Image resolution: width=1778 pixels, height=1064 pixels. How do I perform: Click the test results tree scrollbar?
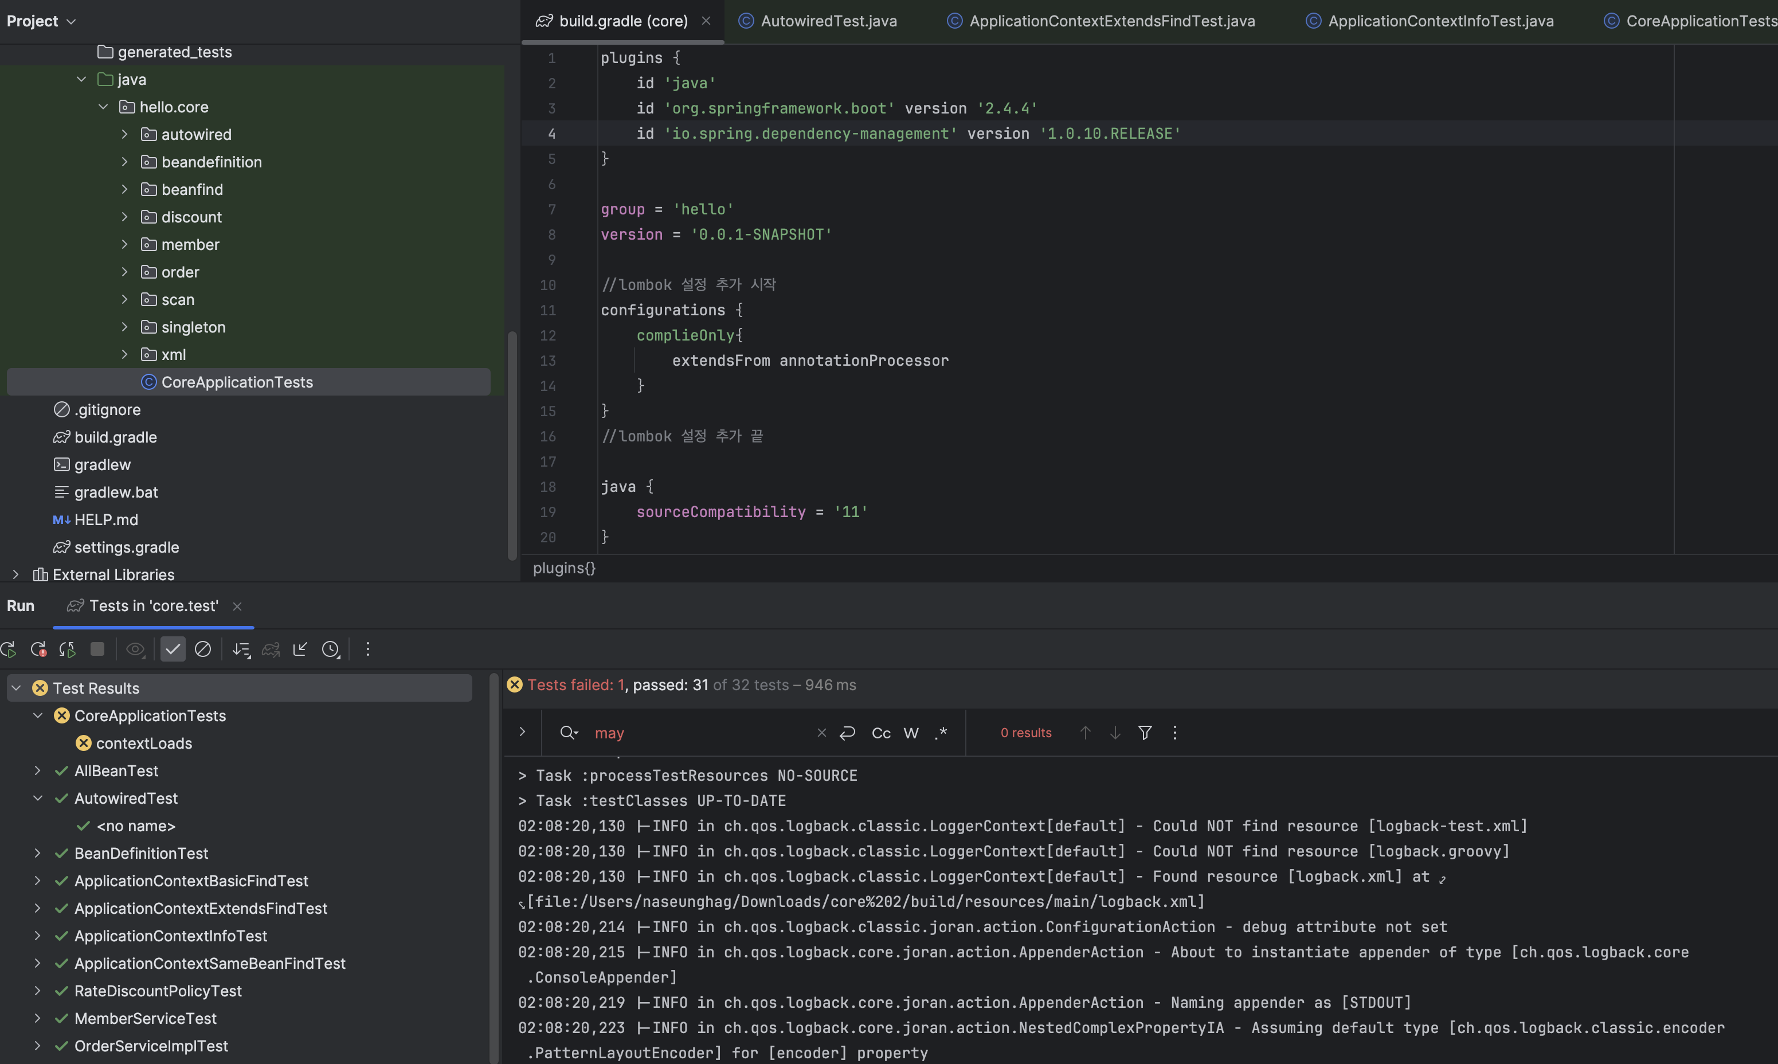click(494, 867)
